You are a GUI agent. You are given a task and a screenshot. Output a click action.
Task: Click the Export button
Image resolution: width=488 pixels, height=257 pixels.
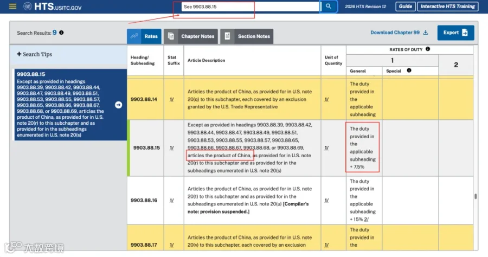click(455, 33)
